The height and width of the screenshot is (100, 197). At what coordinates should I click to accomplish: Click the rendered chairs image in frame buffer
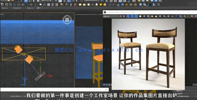pyautogui.click(x=148, y=54)
